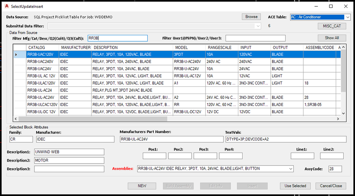Select the RR3B-UL-AC24 catalog cell
This screenshot has height=196, width=355.
tap(43, 90)
